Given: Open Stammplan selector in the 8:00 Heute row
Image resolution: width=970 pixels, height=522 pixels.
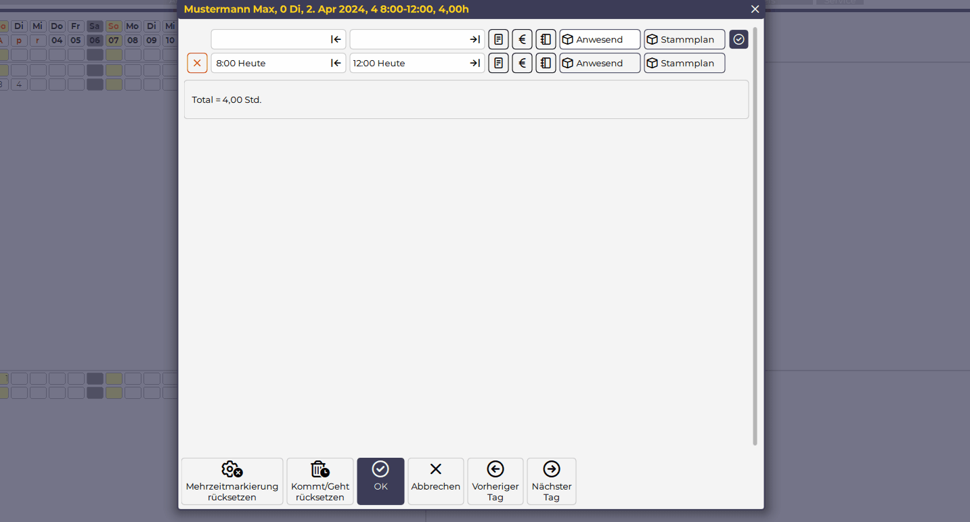Looking at the screenshot, I should pos(684,63).
